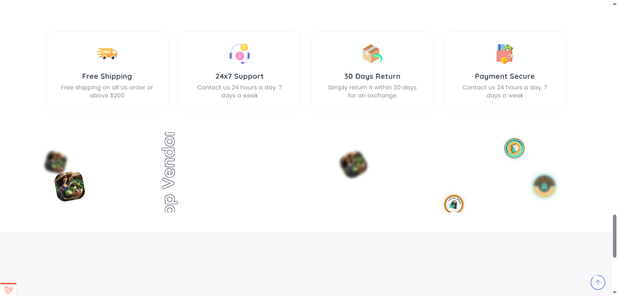Click the small blurred vendor thumbnail at left
This screenshot has width=618, height=296.
pyautogui.click(x=56, y=161)
